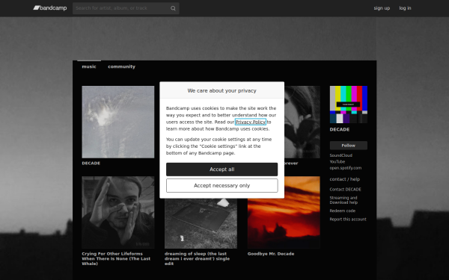Click the Bandcamp logo
Screen dimensions: 449x280
pos(50,8)
